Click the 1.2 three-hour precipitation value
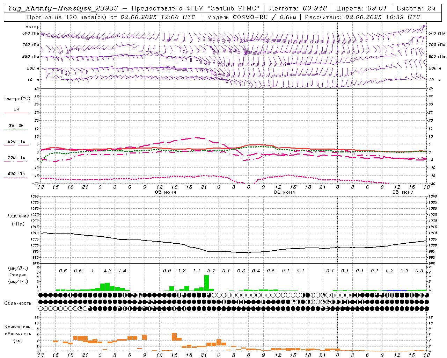Image resolution: width=447 pixels, height=358 pixels. pyautogui.click(x=182, y=271)
